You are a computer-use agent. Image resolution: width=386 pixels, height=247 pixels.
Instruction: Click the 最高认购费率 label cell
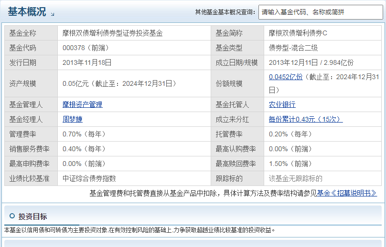click(x=237, y=149)
